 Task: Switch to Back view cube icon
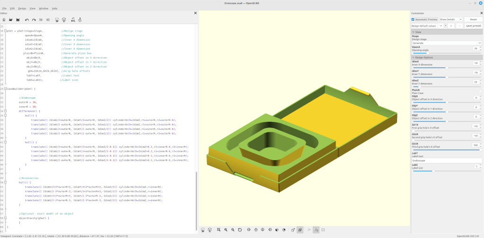(x=284, y=229)
